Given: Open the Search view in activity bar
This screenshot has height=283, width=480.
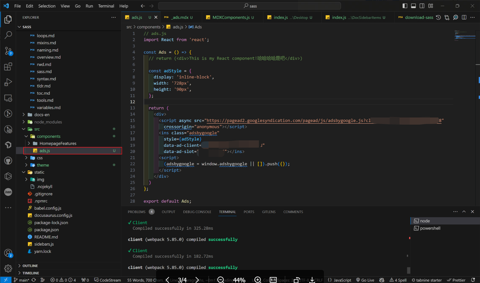Looking at the screenshot, I should [x=8, y=35].
